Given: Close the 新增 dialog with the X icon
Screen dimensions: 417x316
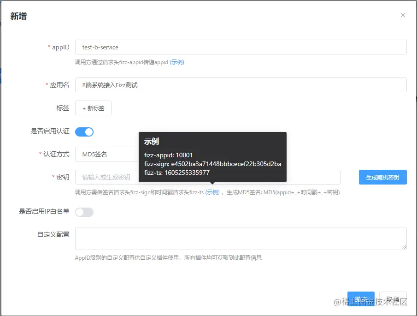Looking at the screenshot, I should tap(403, 15).
